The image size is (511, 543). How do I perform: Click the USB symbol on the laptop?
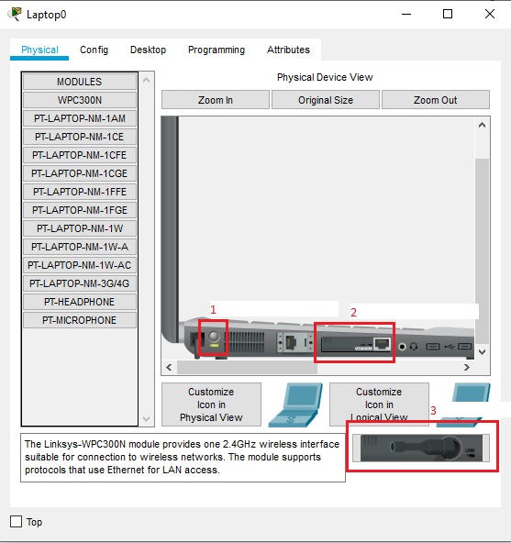[449, 347]
